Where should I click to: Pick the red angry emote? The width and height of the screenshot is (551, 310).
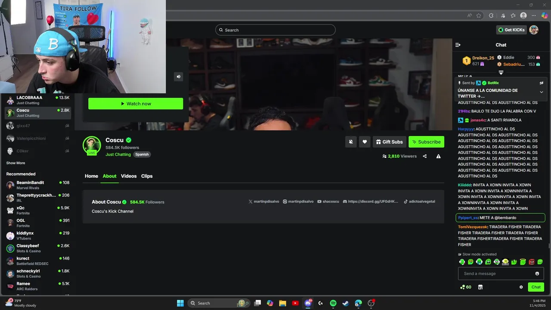(x=532, y=262)
